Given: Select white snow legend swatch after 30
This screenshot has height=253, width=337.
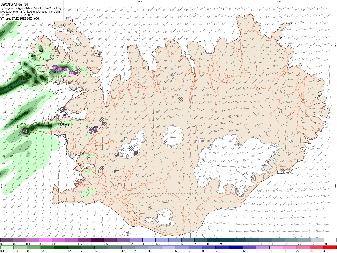Looking at the screenshot, I should coord(330,240).
